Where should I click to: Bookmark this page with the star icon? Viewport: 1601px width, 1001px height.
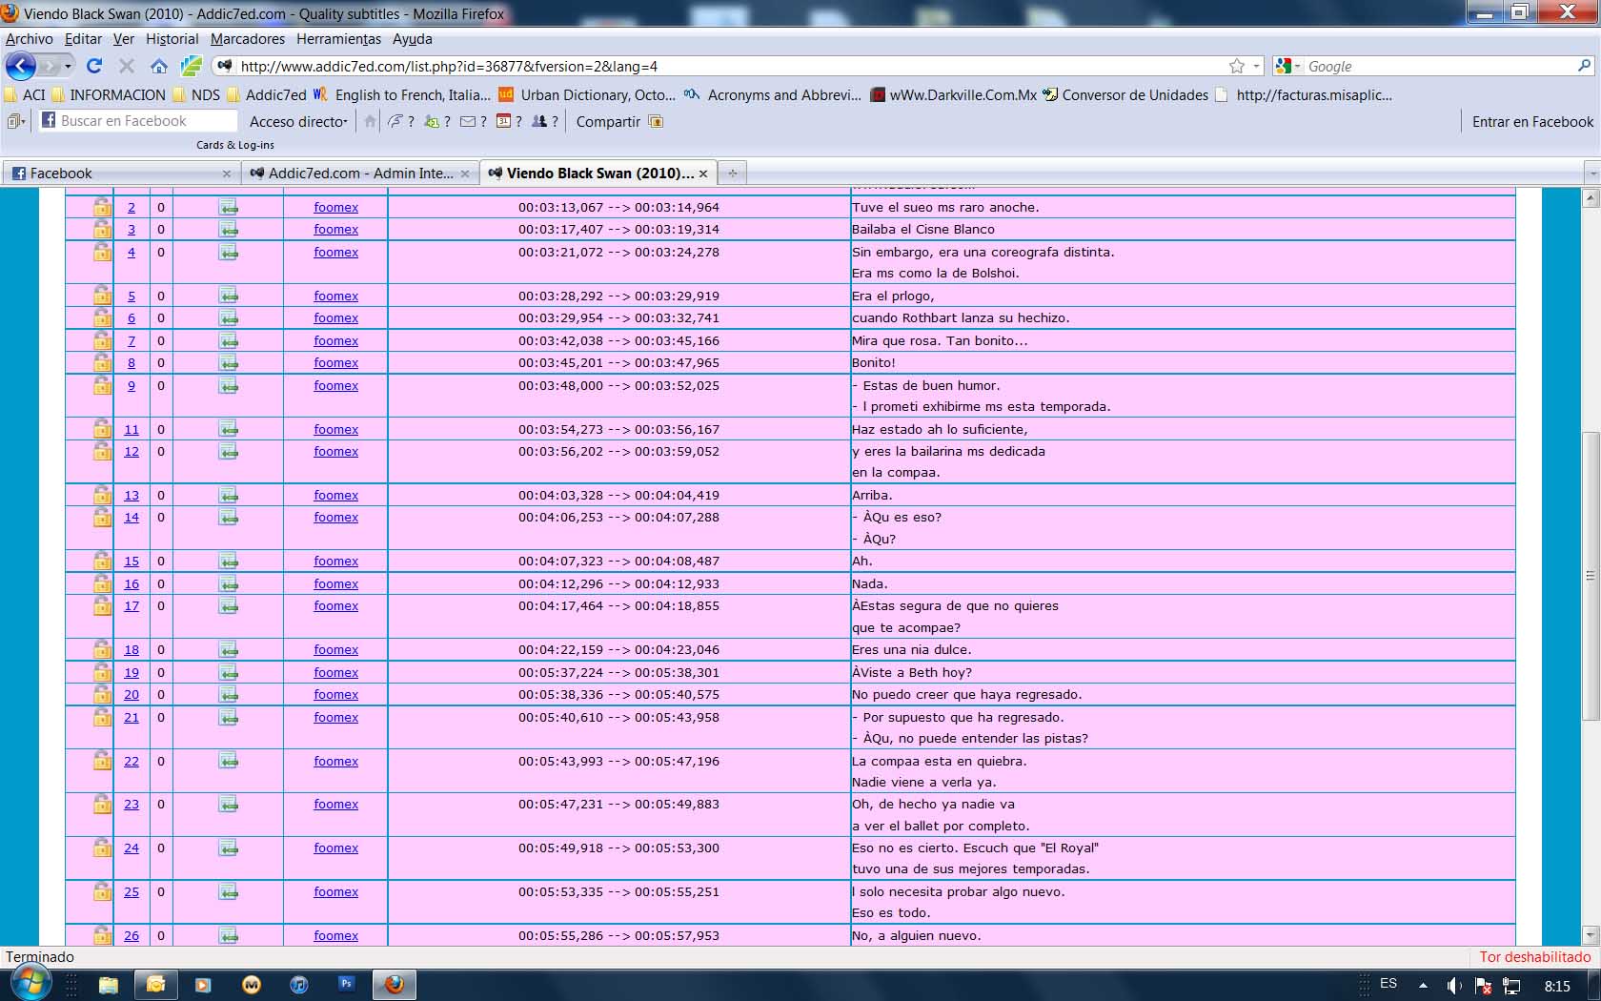pyautogui.click(x=1237, y=66)
